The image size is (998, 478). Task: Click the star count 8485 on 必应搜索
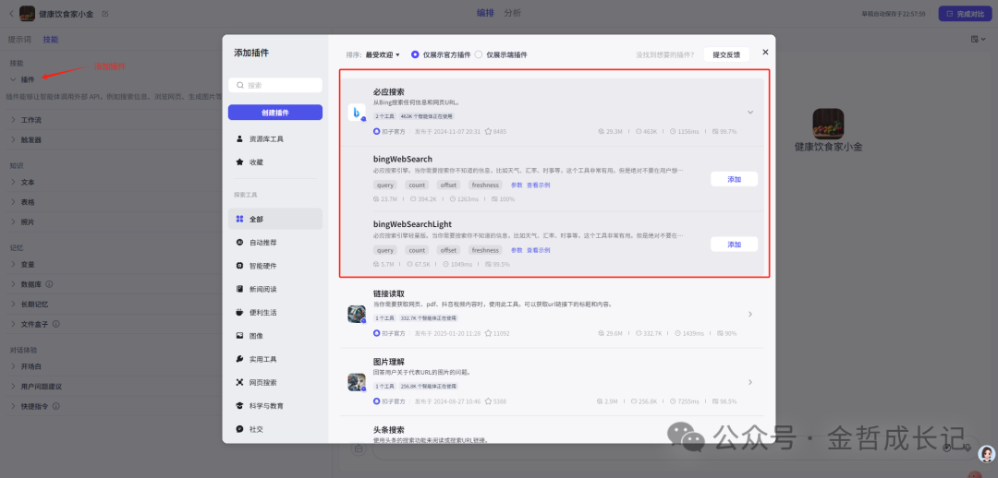point(495,132)
